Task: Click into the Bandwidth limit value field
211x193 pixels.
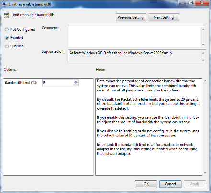Action: tap(58, 83)
